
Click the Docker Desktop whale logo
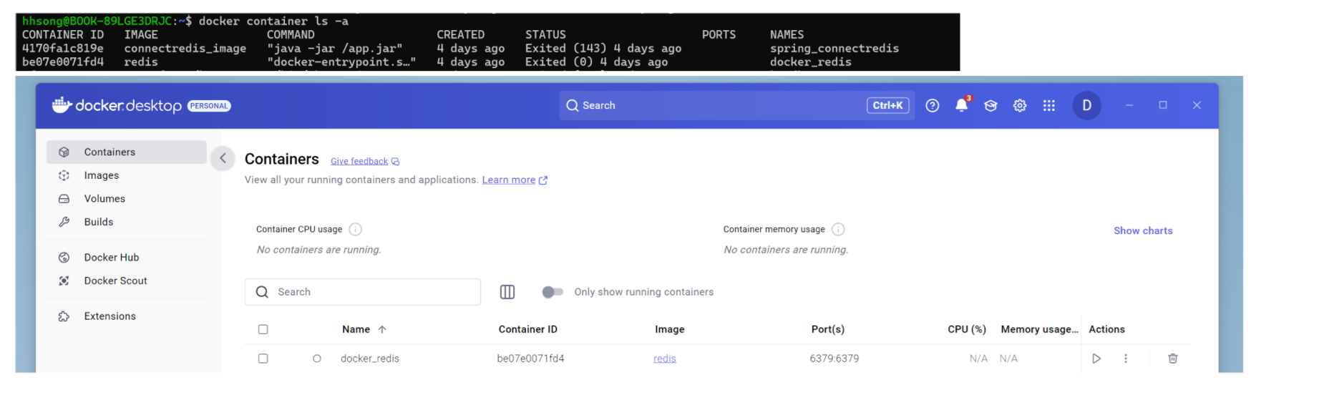(x=62, y=105)
